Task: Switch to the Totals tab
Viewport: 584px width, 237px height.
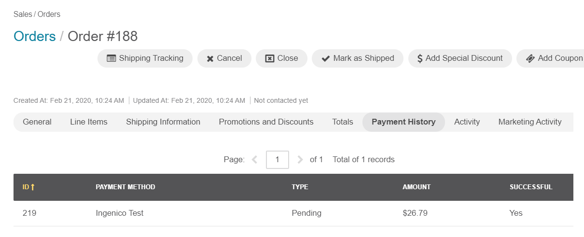Action: click(x=343, y=122)
